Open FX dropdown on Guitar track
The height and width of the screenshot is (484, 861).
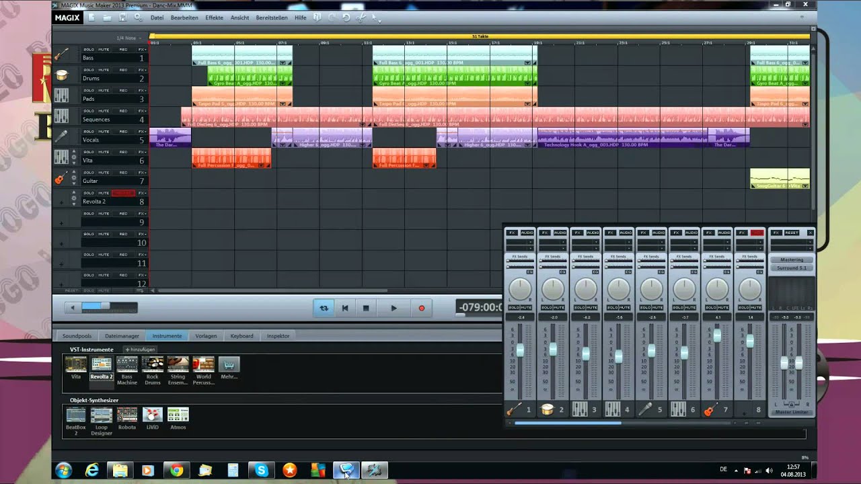tap(142, 173)
